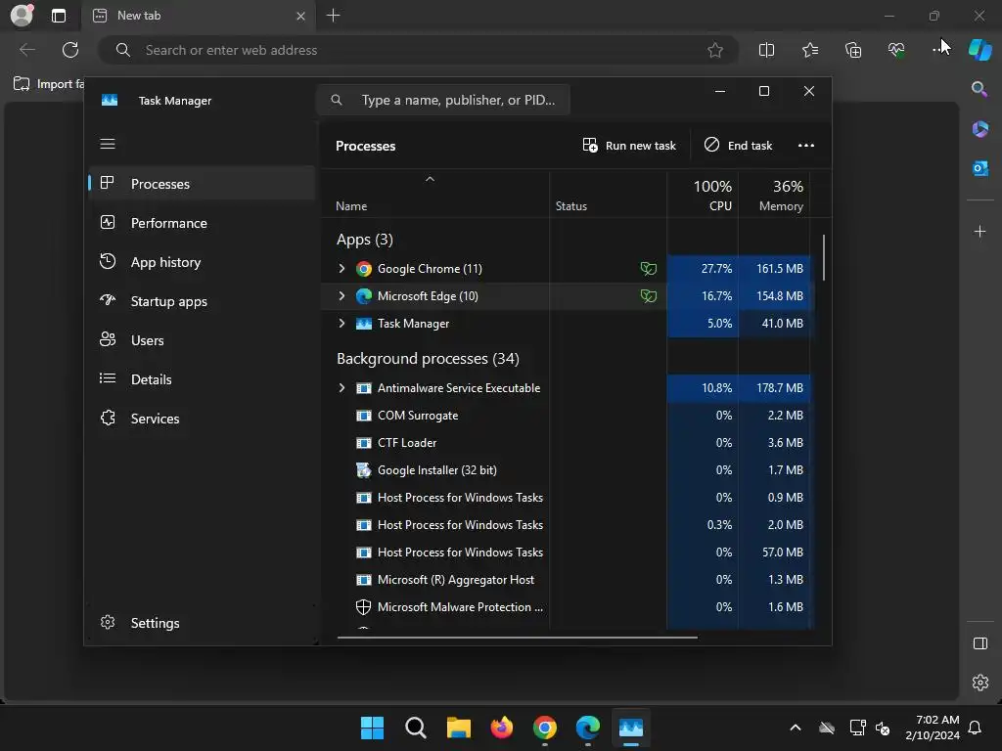
Task: Open the taskbar clock and date
Action: (933, 728)
